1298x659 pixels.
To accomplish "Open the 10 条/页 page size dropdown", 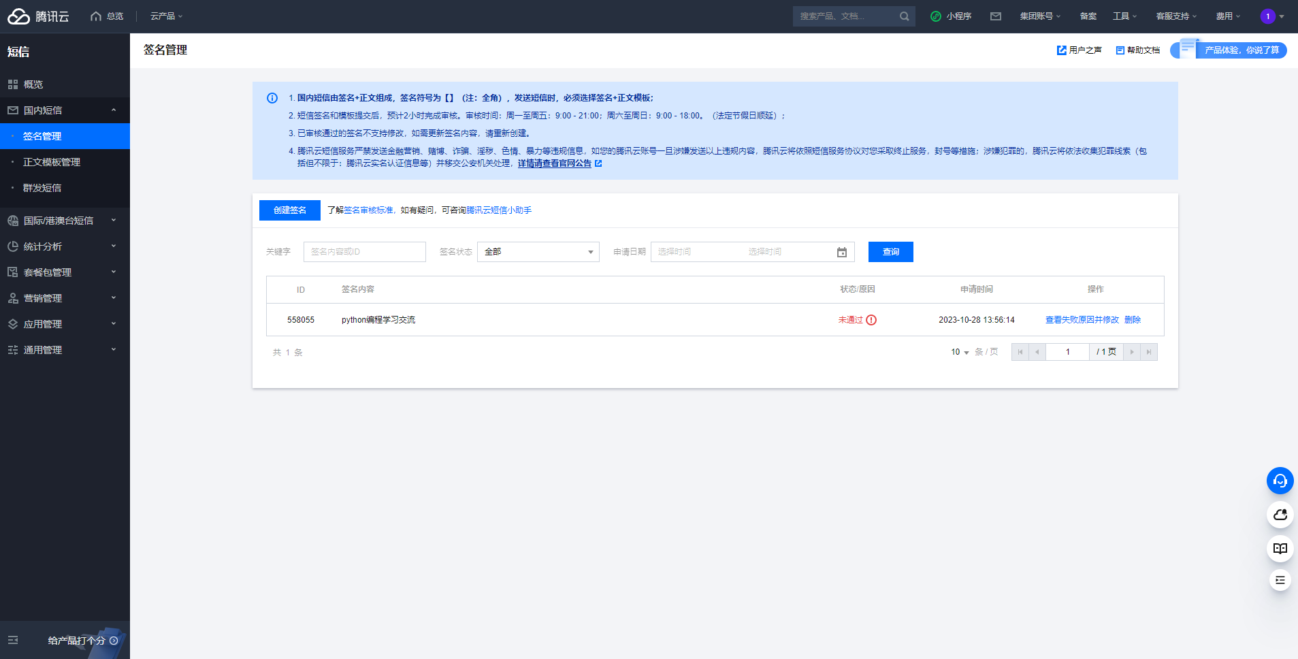I will [960, 352].
